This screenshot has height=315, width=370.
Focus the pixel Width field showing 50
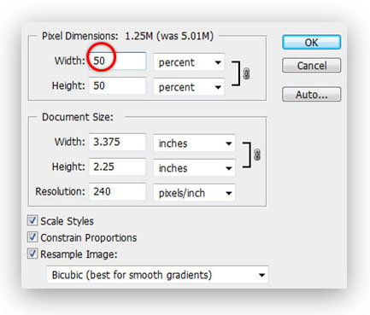click(x=117, y=61)
